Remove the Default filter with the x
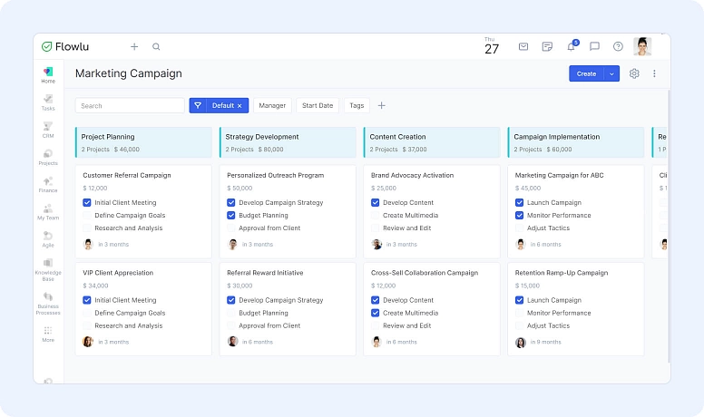 click(x=240, y=106)
